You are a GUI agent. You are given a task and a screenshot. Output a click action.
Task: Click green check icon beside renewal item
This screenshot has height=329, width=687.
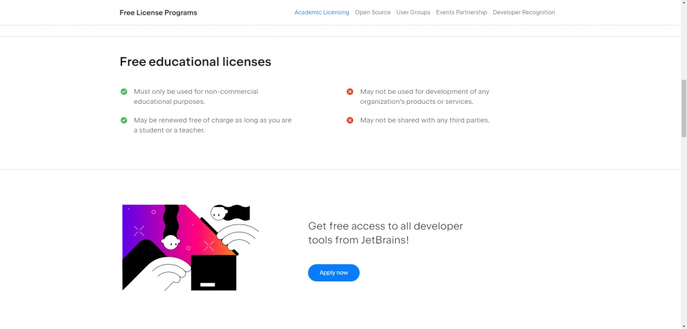click(124, 120)
